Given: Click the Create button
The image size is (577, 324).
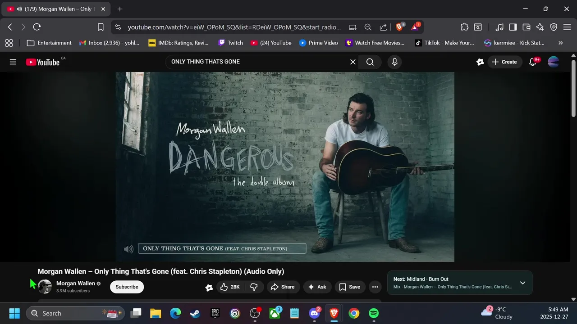Looking at the screenshot, I should (504, 62).
